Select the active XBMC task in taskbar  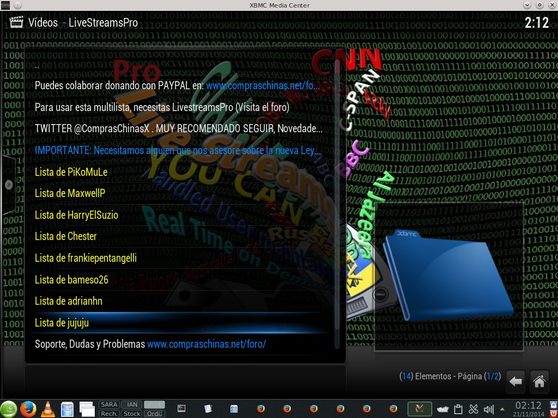420,409
